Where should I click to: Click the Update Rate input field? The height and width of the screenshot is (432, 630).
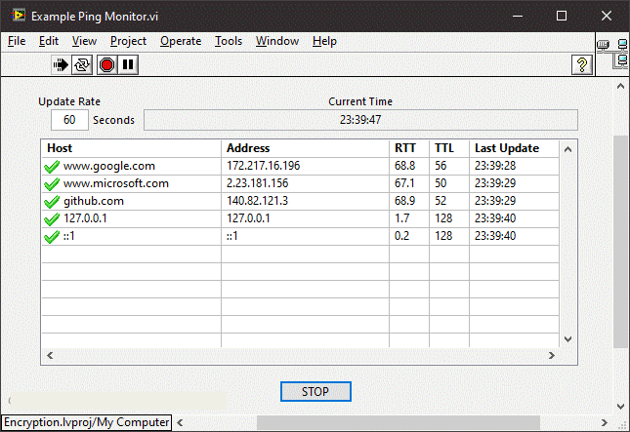[x=69, y=120]
